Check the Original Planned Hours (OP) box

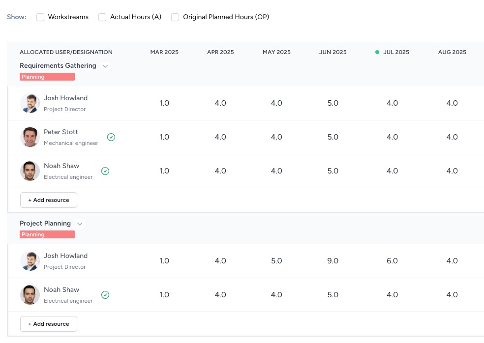(x=175, y=17)
